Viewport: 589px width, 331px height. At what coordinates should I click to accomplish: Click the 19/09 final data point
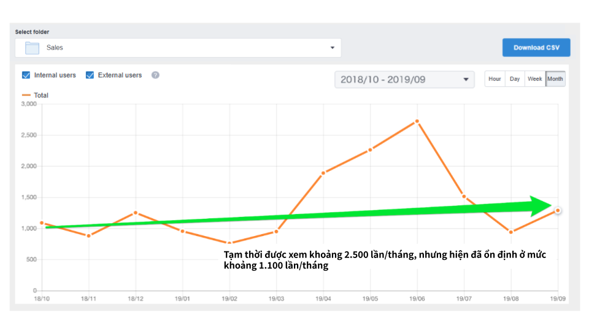tap(558, 210)
